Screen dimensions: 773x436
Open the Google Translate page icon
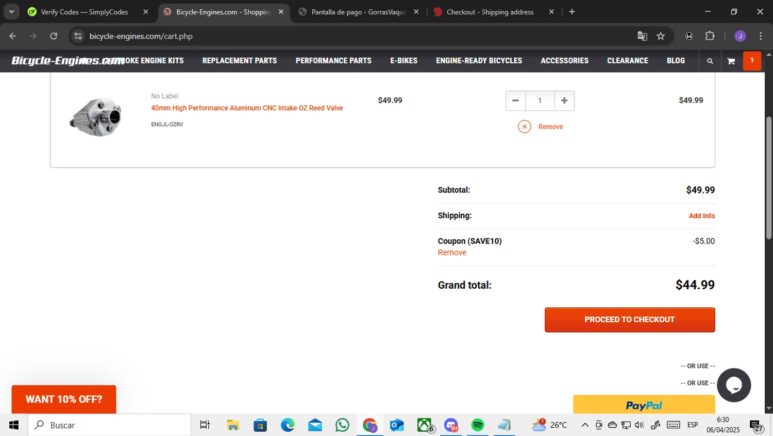pos(642,36)
